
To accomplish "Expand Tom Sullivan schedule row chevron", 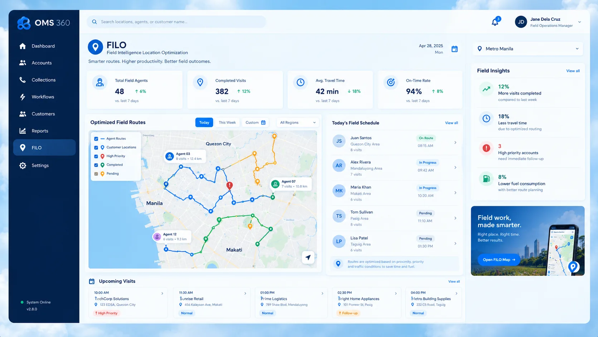I will click(455, 218).
